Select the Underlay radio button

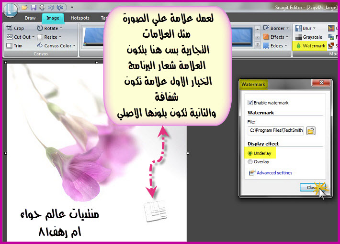coord(250,153)
